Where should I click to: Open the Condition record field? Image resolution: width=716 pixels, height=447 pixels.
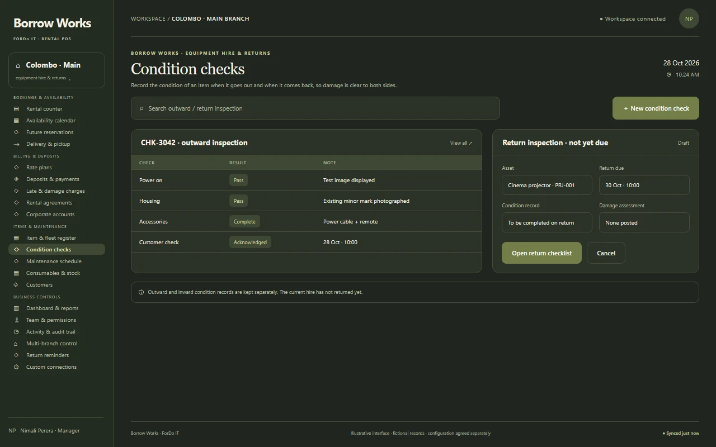[x=547, y=223]
